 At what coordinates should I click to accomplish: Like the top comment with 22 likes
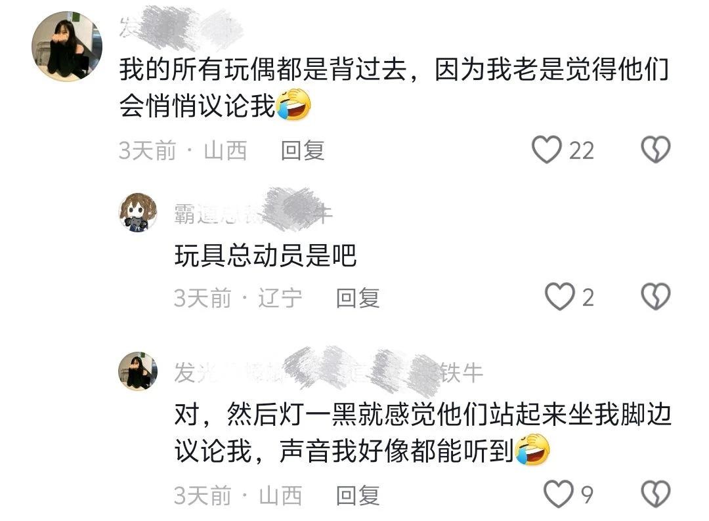[x=547, y=150]
